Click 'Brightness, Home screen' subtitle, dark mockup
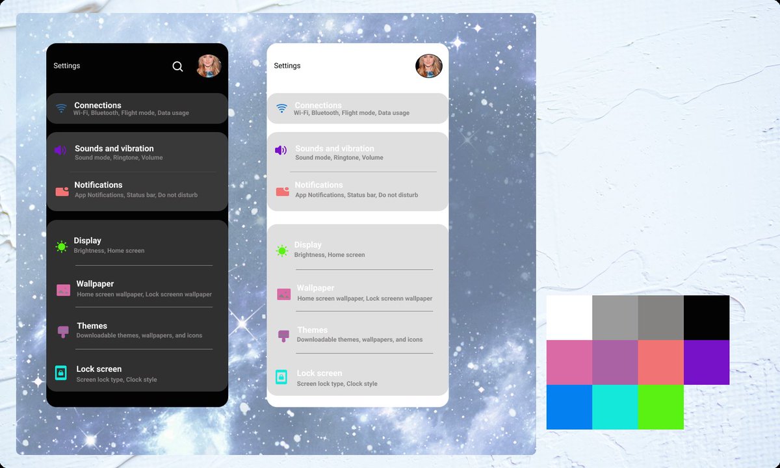Image resolution: width=780 pixels, height=468 pixels. [x=109, y=251]
